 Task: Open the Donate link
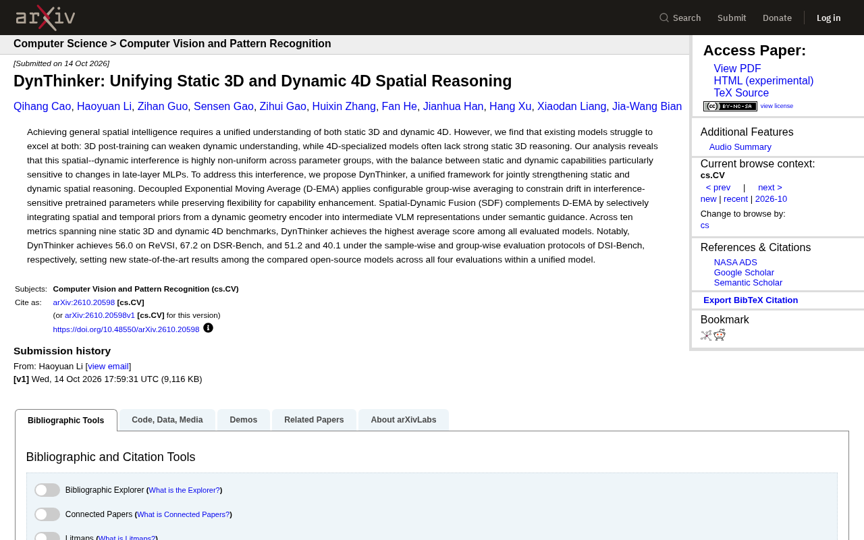point(777,18)
